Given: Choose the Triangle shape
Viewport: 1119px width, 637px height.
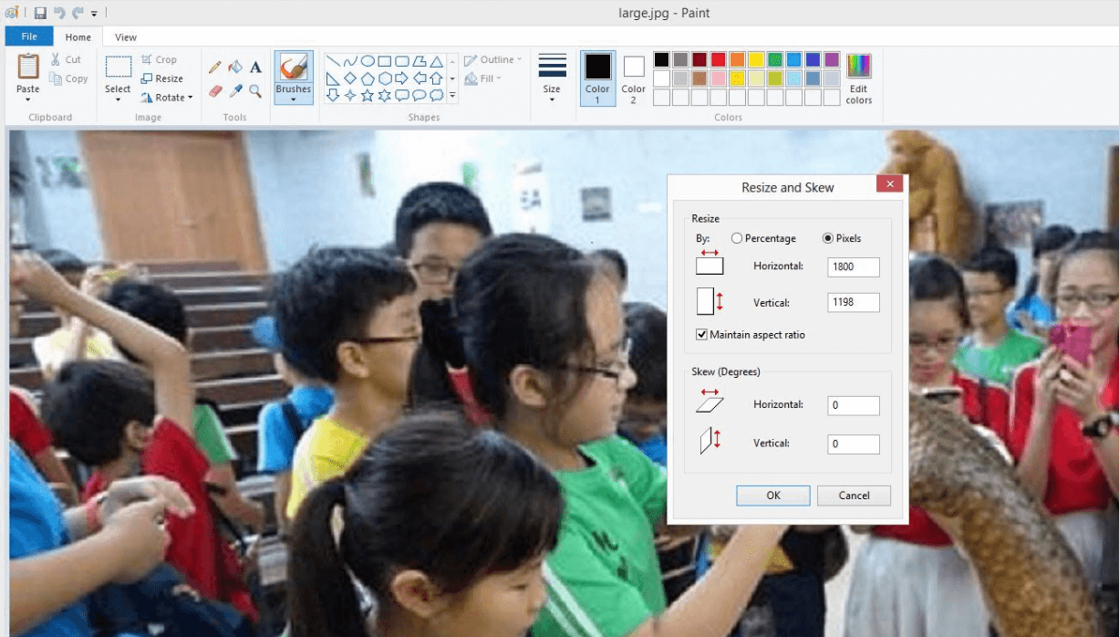Looking at the screenshot, I should pyautogui.click(x=437, y=61).
